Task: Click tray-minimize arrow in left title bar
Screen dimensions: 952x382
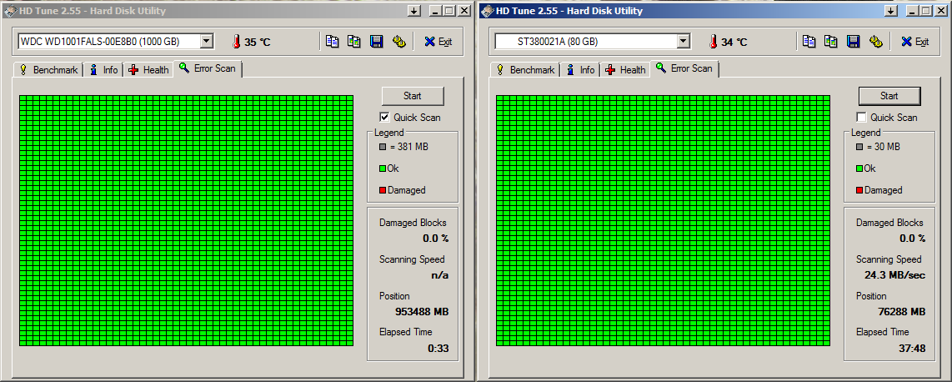Action: click(414, 10)
